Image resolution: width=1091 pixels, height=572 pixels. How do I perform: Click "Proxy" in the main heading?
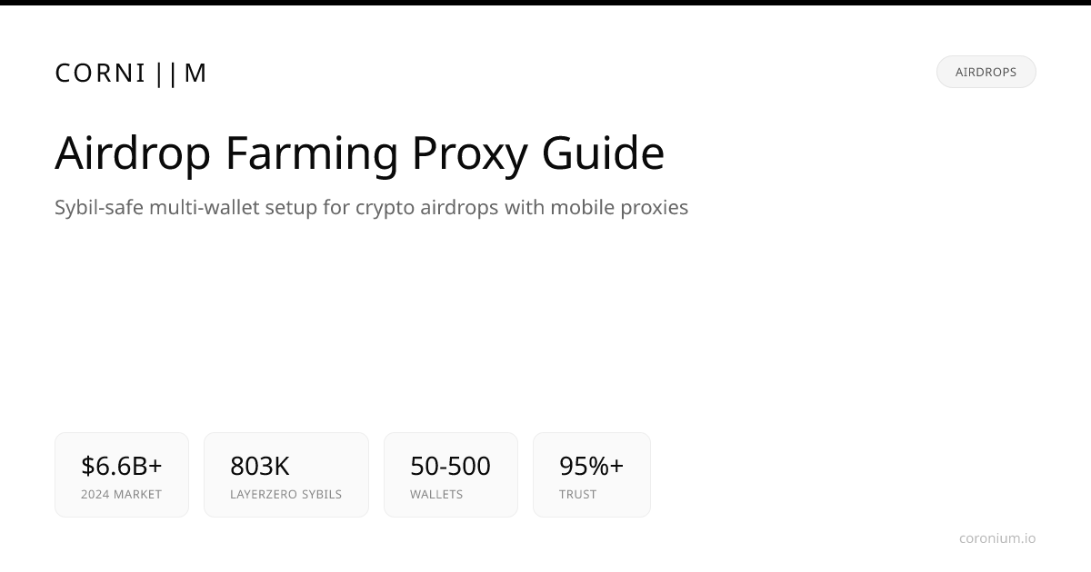(x=469, y=153)
